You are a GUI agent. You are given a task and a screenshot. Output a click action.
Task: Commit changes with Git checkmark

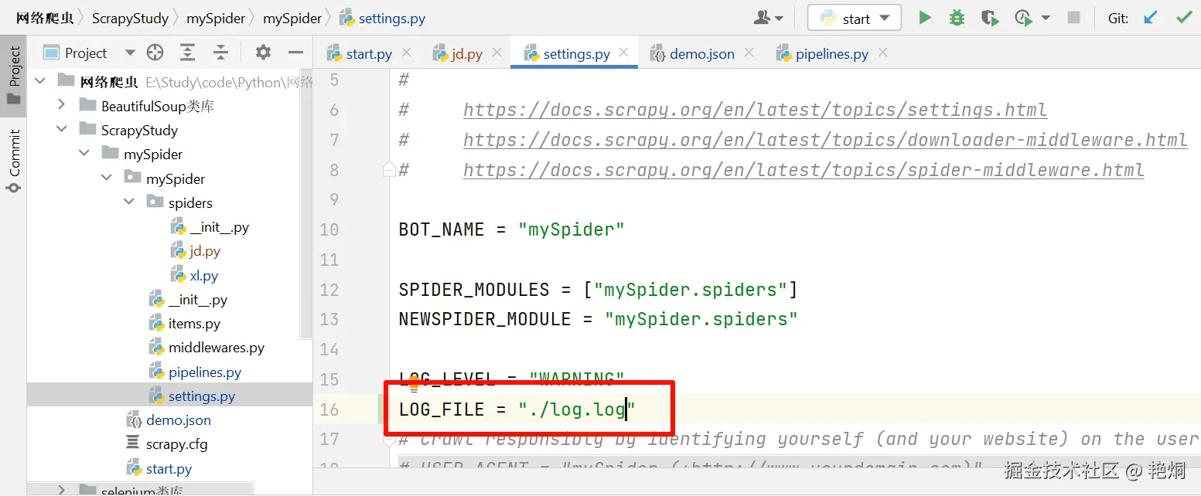(1183, 18)
